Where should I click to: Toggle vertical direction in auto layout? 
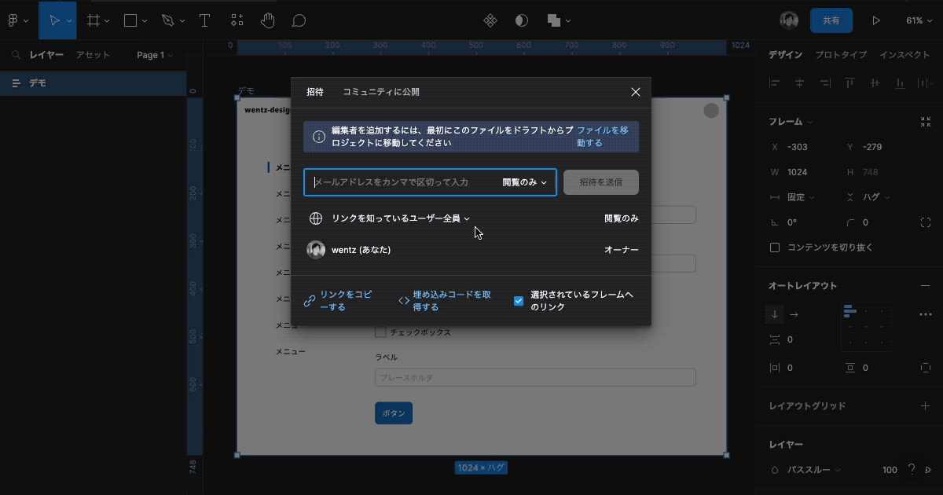pyautogui.click(x=774, y=313)
